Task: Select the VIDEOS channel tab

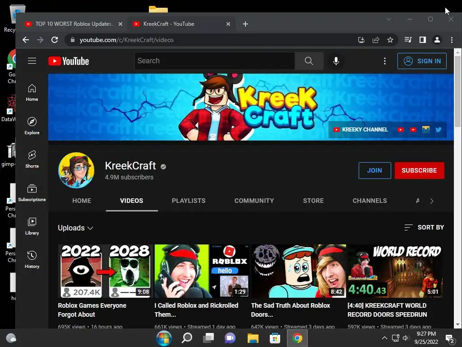Action: 131,201
